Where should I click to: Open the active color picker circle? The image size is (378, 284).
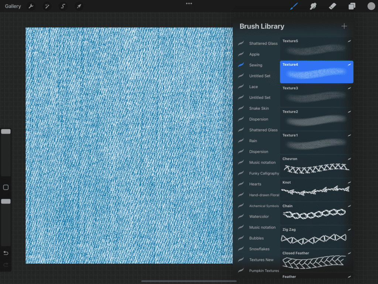tap(371, 6)
